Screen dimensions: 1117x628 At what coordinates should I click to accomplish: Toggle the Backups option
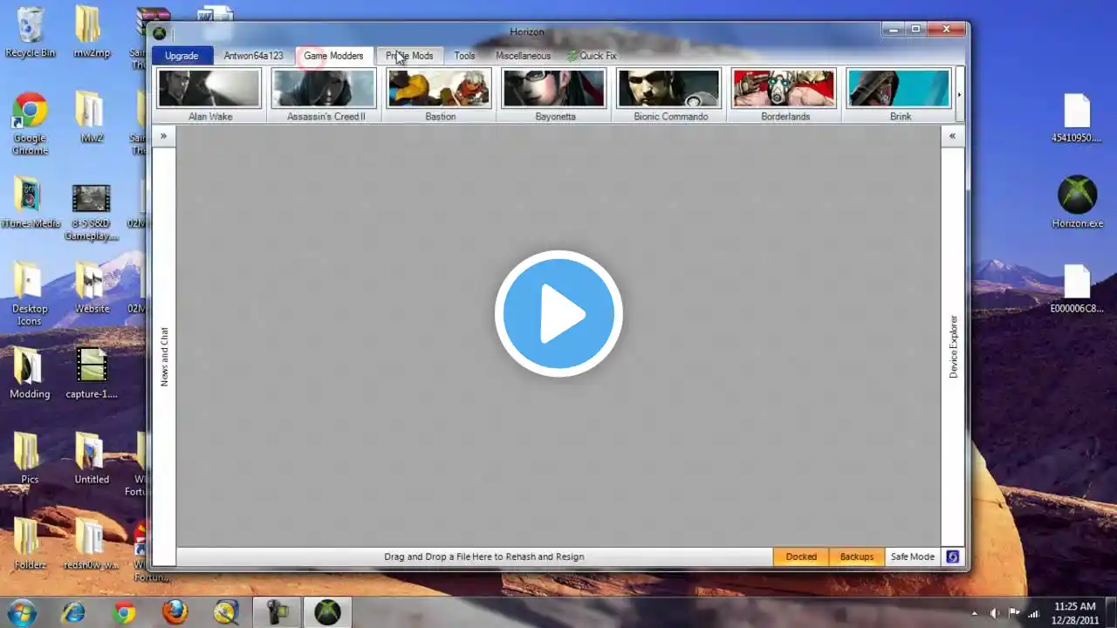pos(856,556)
